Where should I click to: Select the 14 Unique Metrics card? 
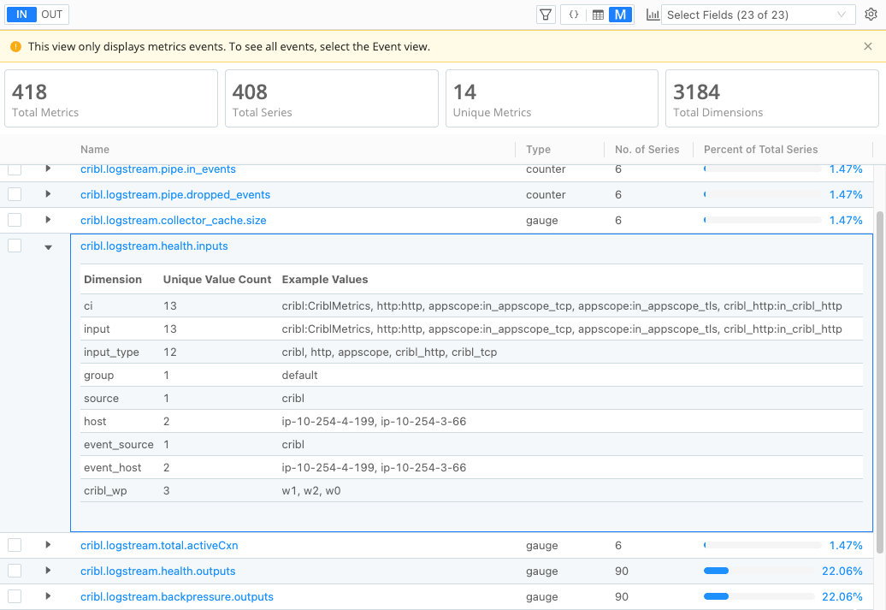[552, 98]
